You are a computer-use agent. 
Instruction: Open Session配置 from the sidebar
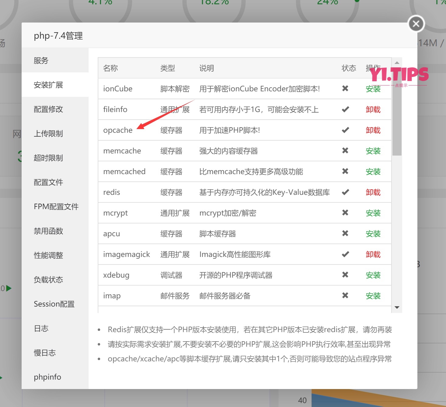pos(54,303)
